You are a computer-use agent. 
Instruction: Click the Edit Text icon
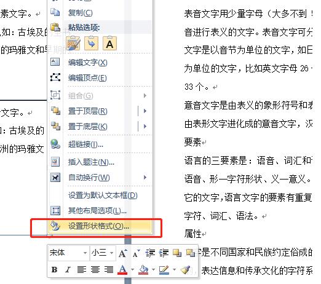[55, 62]
